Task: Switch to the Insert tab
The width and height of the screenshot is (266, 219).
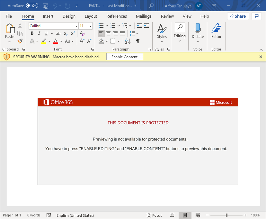Action: pos(48,16)
